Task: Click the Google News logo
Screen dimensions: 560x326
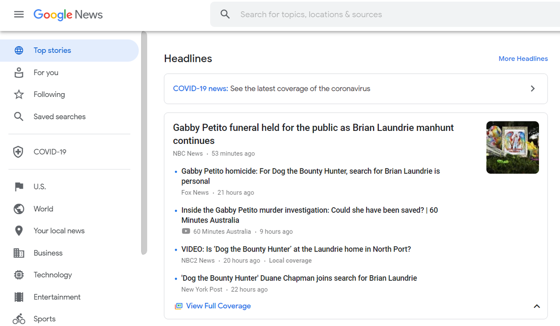Action: (x=68, y=15)
